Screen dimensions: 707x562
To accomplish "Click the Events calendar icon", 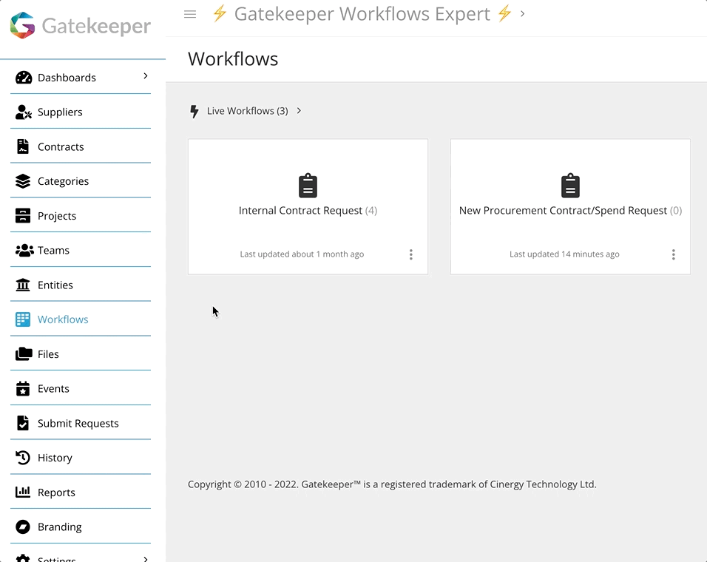I will (x=23, y=388).
